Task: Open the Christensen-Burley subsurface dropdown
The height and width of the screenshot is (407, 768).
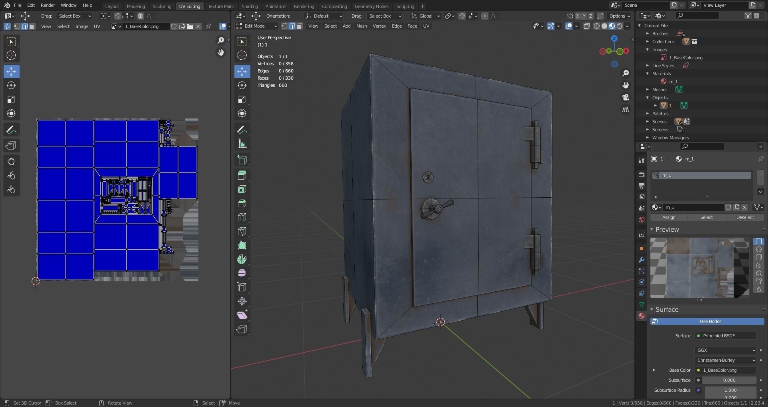Action: click(726, 360)
